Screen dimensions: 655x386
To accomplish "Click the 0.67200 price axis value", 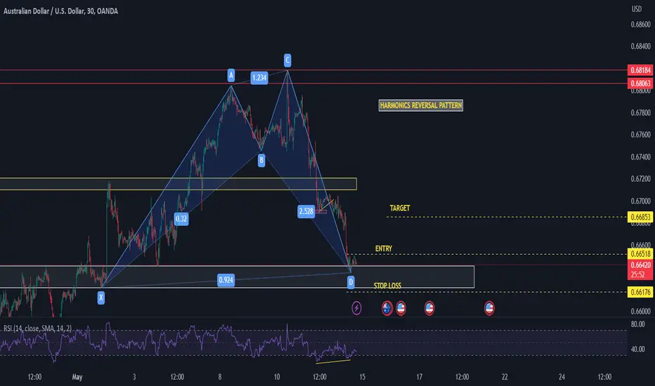I will (640, 179).
